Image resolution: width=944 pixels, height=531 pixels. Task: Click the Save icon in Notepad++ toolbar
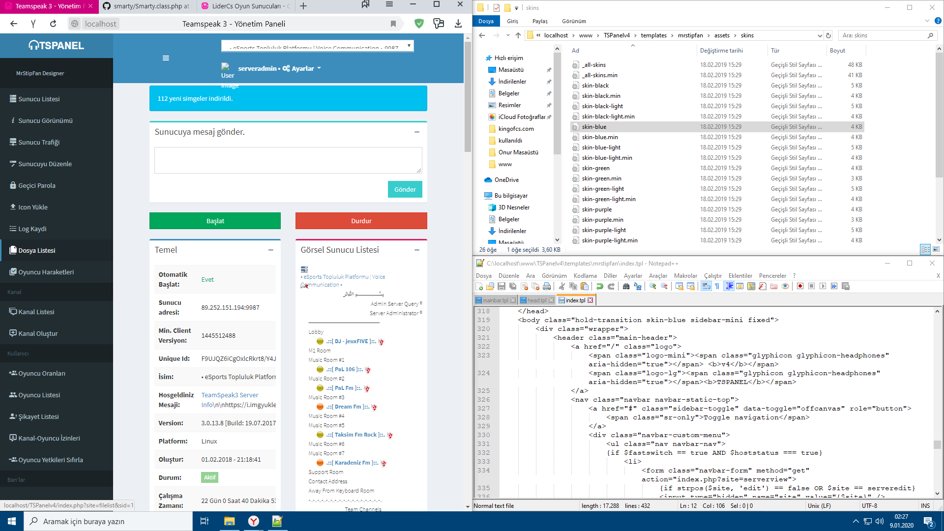(x=501, y=286)
